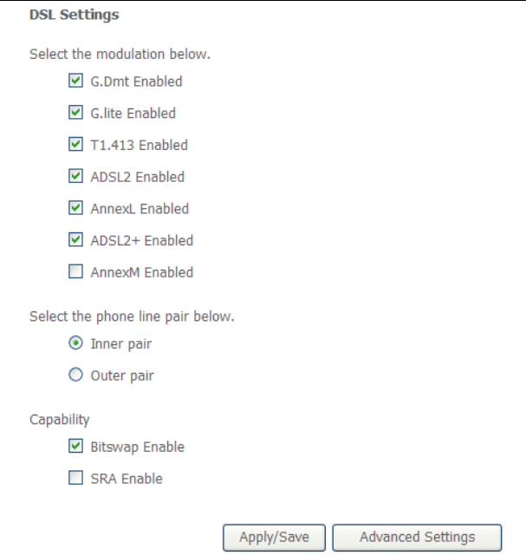This screenshot has width=526, height=555.
Task: Click the Capability section label
Action: tap(60, 420)
